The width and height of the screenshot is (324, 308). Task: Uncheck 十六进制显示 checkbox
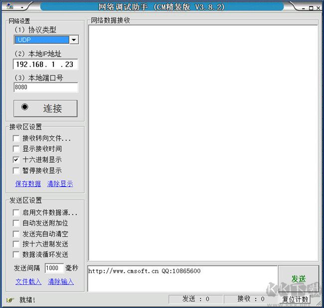[16, 160]
